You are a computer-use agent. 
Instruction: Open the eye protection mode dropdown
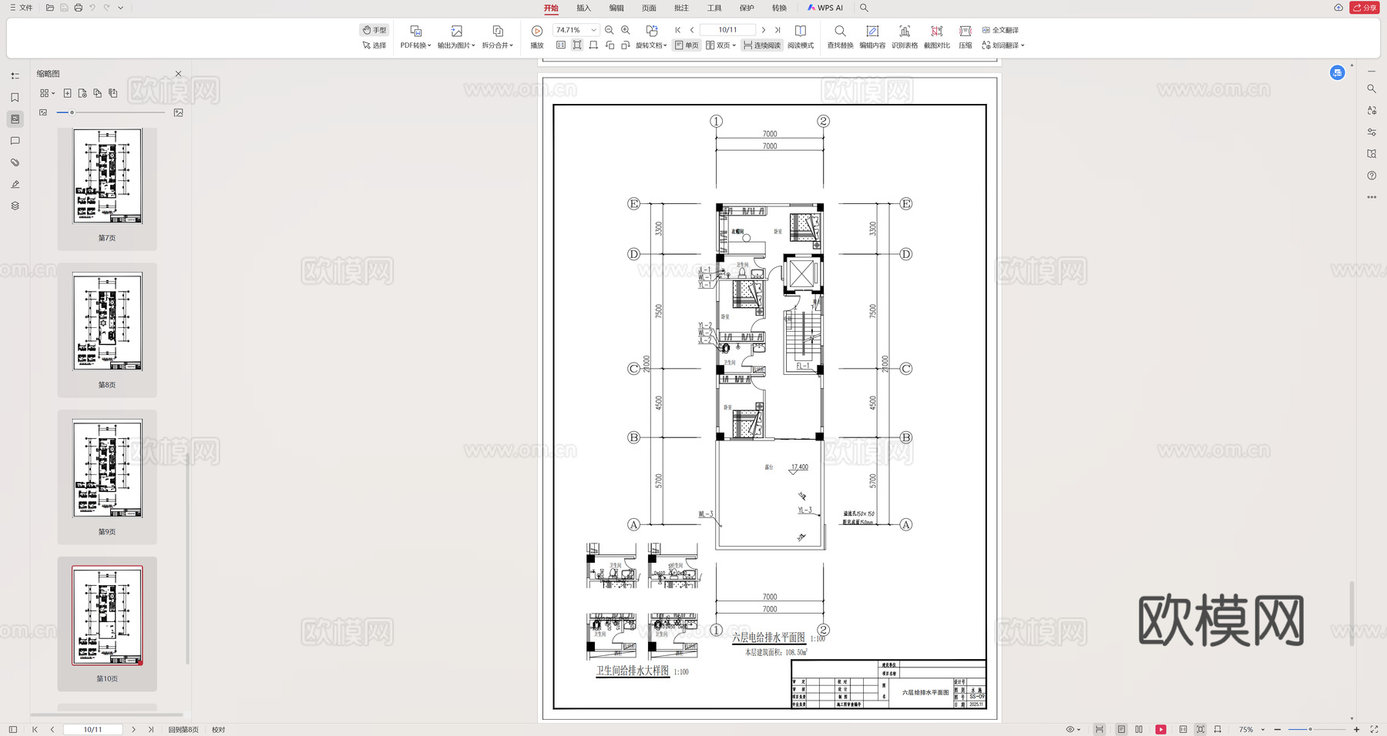pos(1073,730)
